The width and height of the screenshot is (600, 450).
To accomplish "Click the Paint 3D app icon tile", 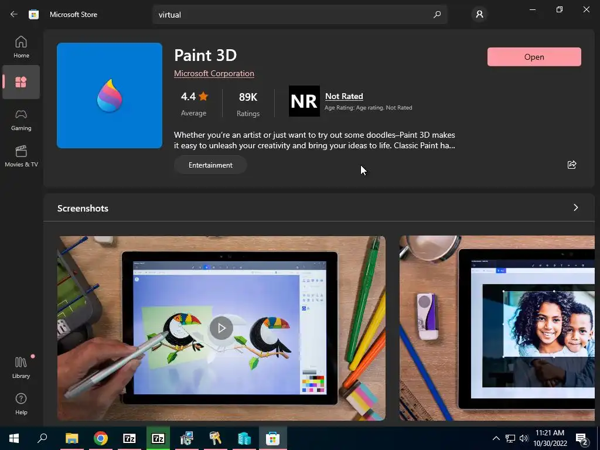I will tap(110, 96).
